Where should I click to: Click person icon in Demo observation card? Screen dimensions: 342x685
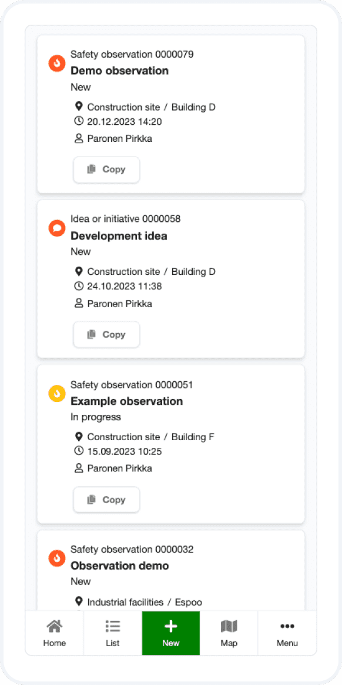[79, 138]
